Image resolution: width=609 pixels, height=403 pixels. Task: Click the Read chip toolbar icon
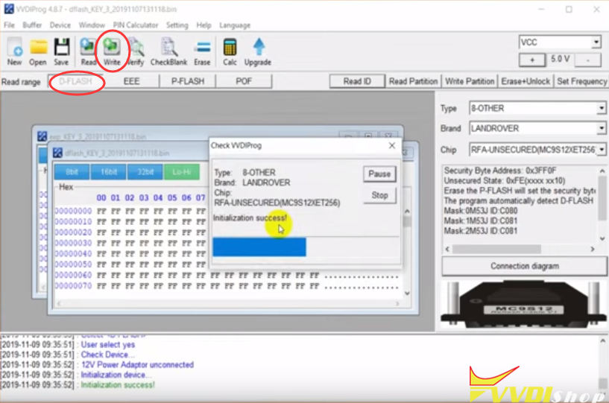[x=88, y=51]
